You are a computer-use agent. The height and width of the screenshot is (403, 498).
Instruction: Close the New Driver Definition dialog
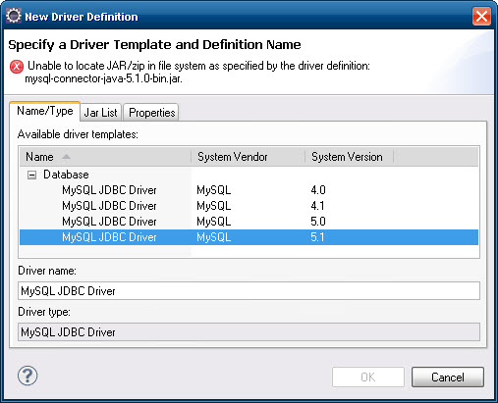tap(481, 16)
